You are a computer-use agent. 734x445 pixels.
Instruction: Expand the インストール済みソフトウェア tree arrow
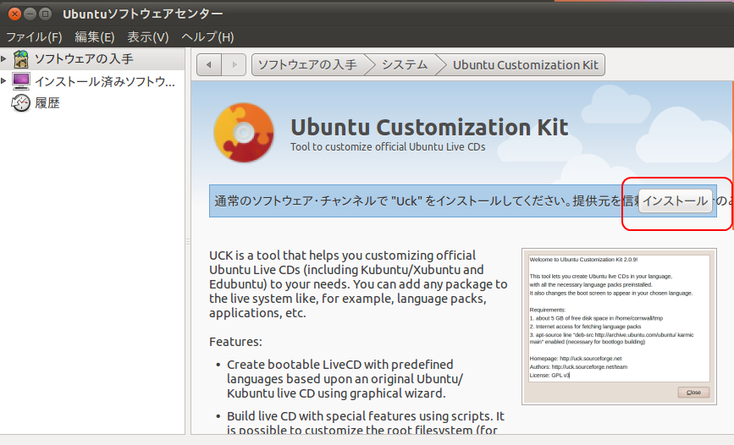tap(3, 81)
